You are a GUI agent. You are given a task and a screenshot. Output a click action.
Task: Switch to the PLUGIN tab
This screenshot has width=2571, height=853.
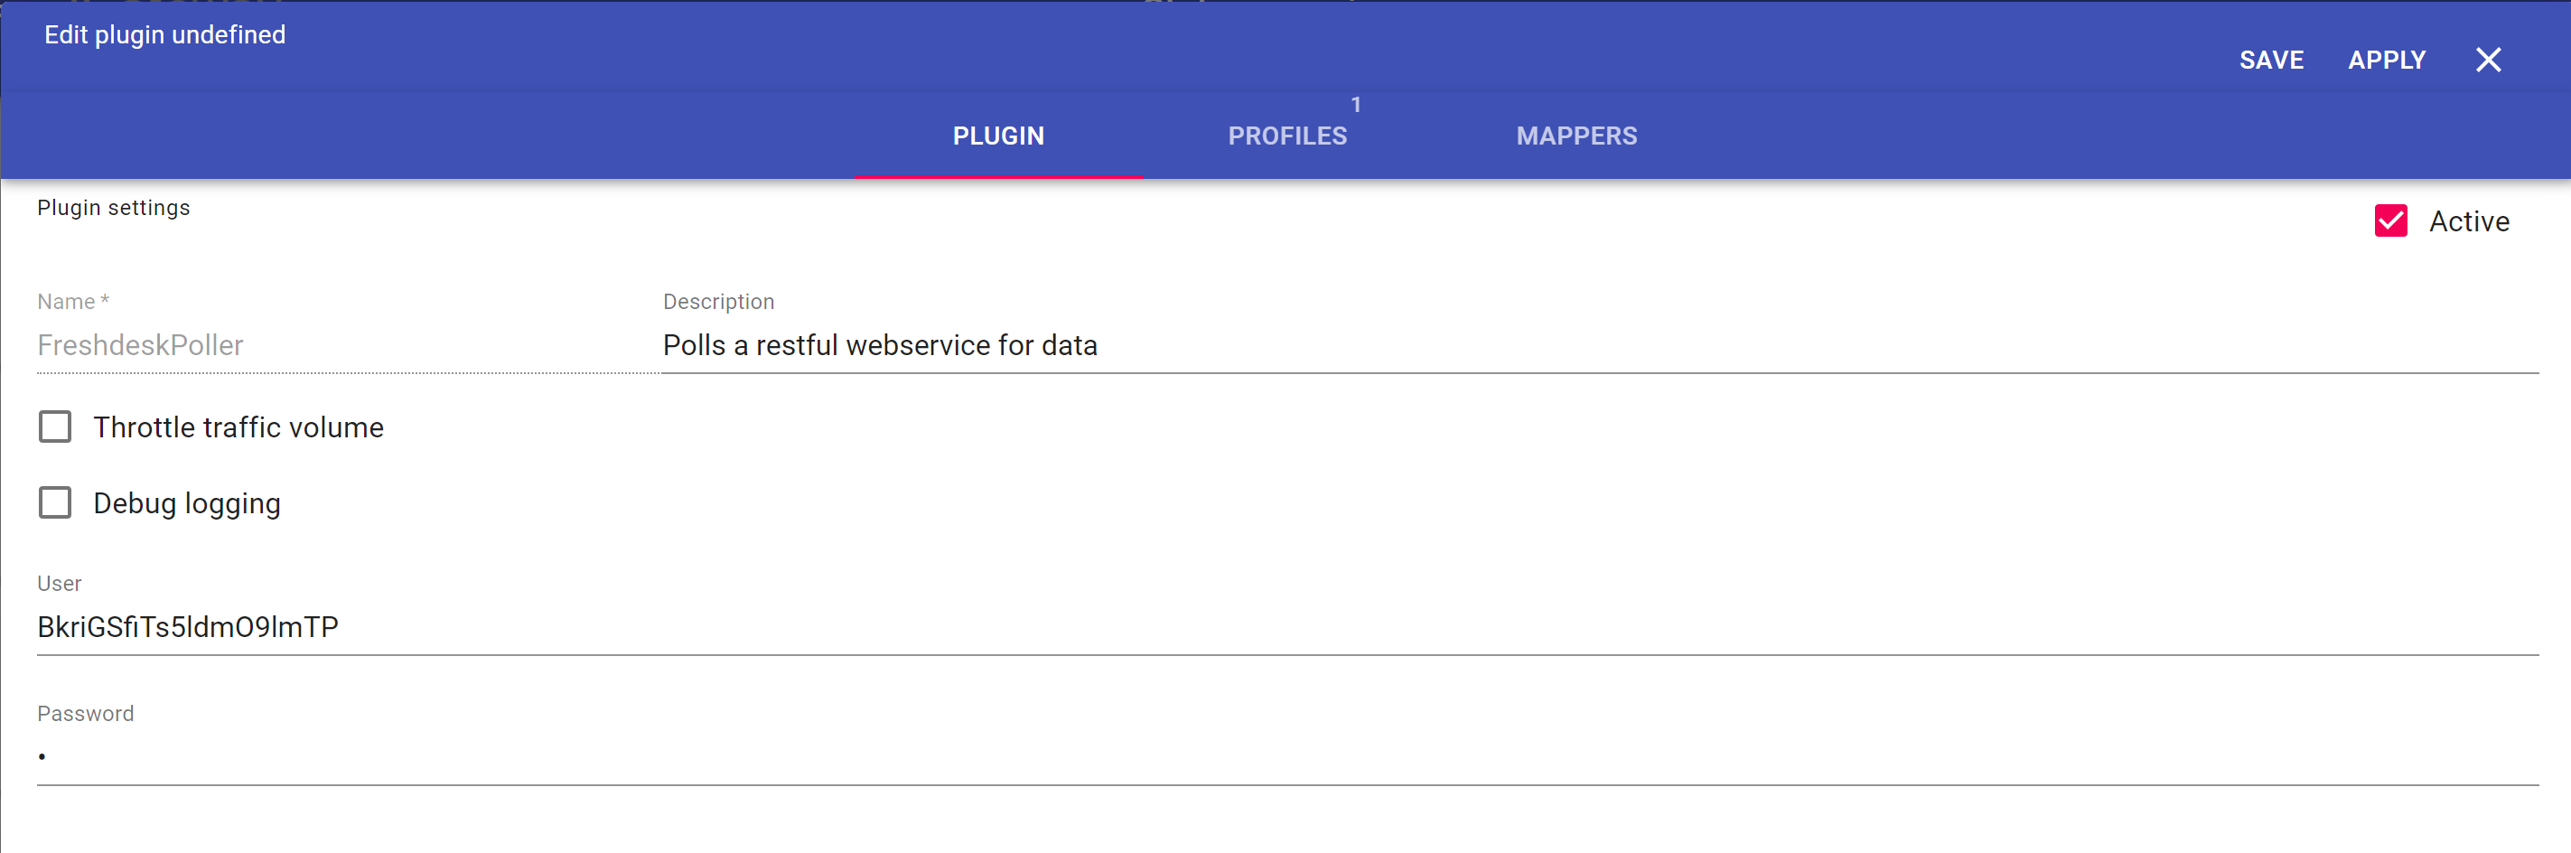(998, 136)
